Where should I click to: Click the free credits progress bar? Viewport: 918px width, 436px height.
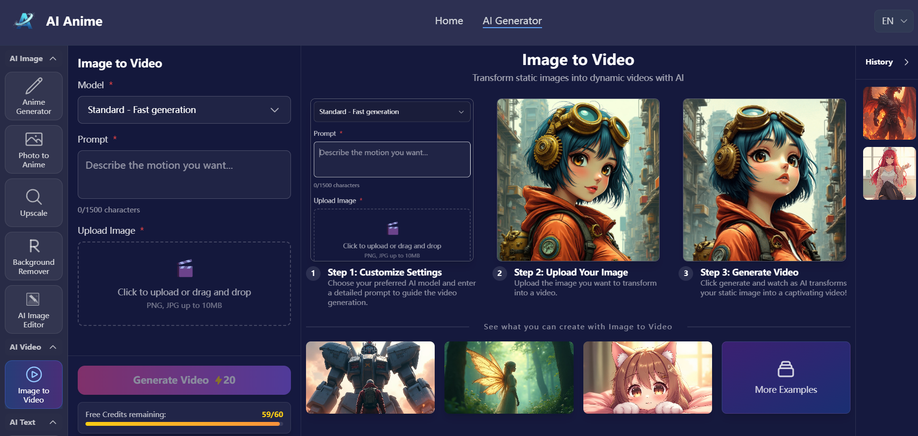pyautogui.click(x=183, y=424)
